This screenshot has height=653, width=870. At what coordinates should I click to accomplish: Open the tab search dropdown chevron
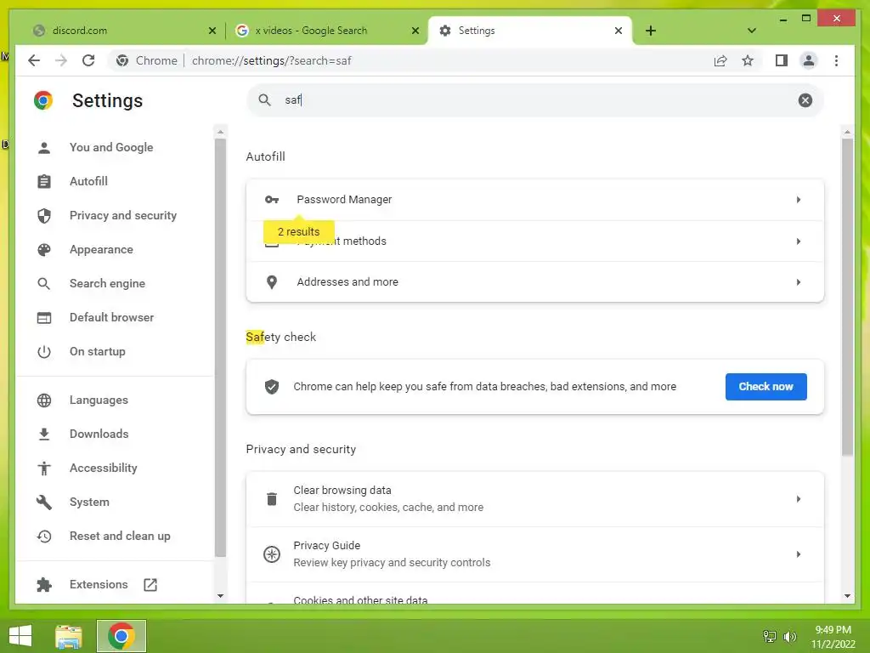coord(751,31)
